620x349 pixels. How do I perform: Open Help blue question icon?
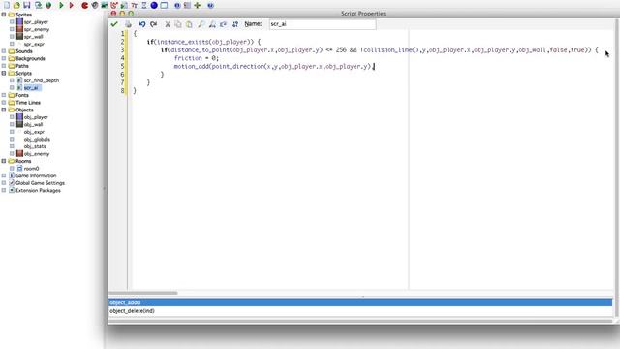tap(210, 5)
